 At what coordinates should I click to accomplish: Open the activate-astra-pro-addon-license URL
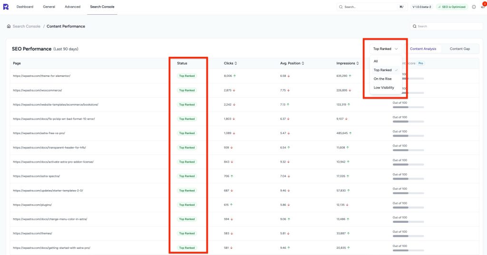coord(53,162)
